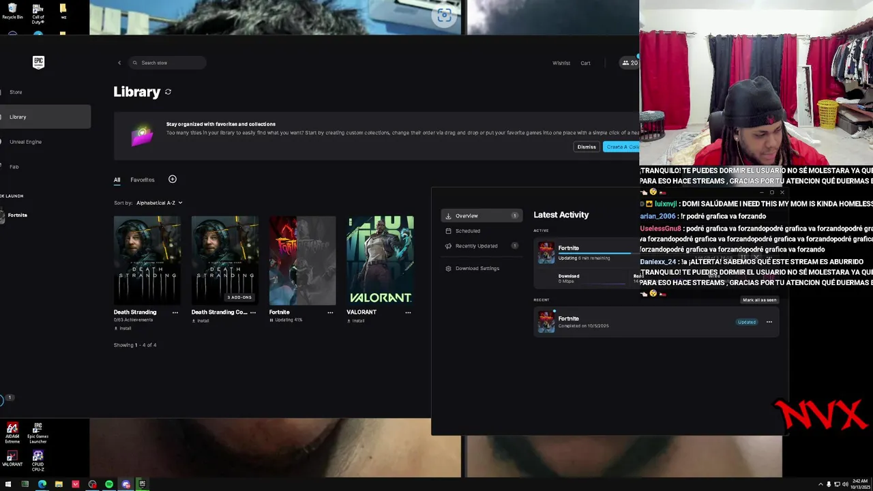Open Fab in sidebar

point(14,166)
